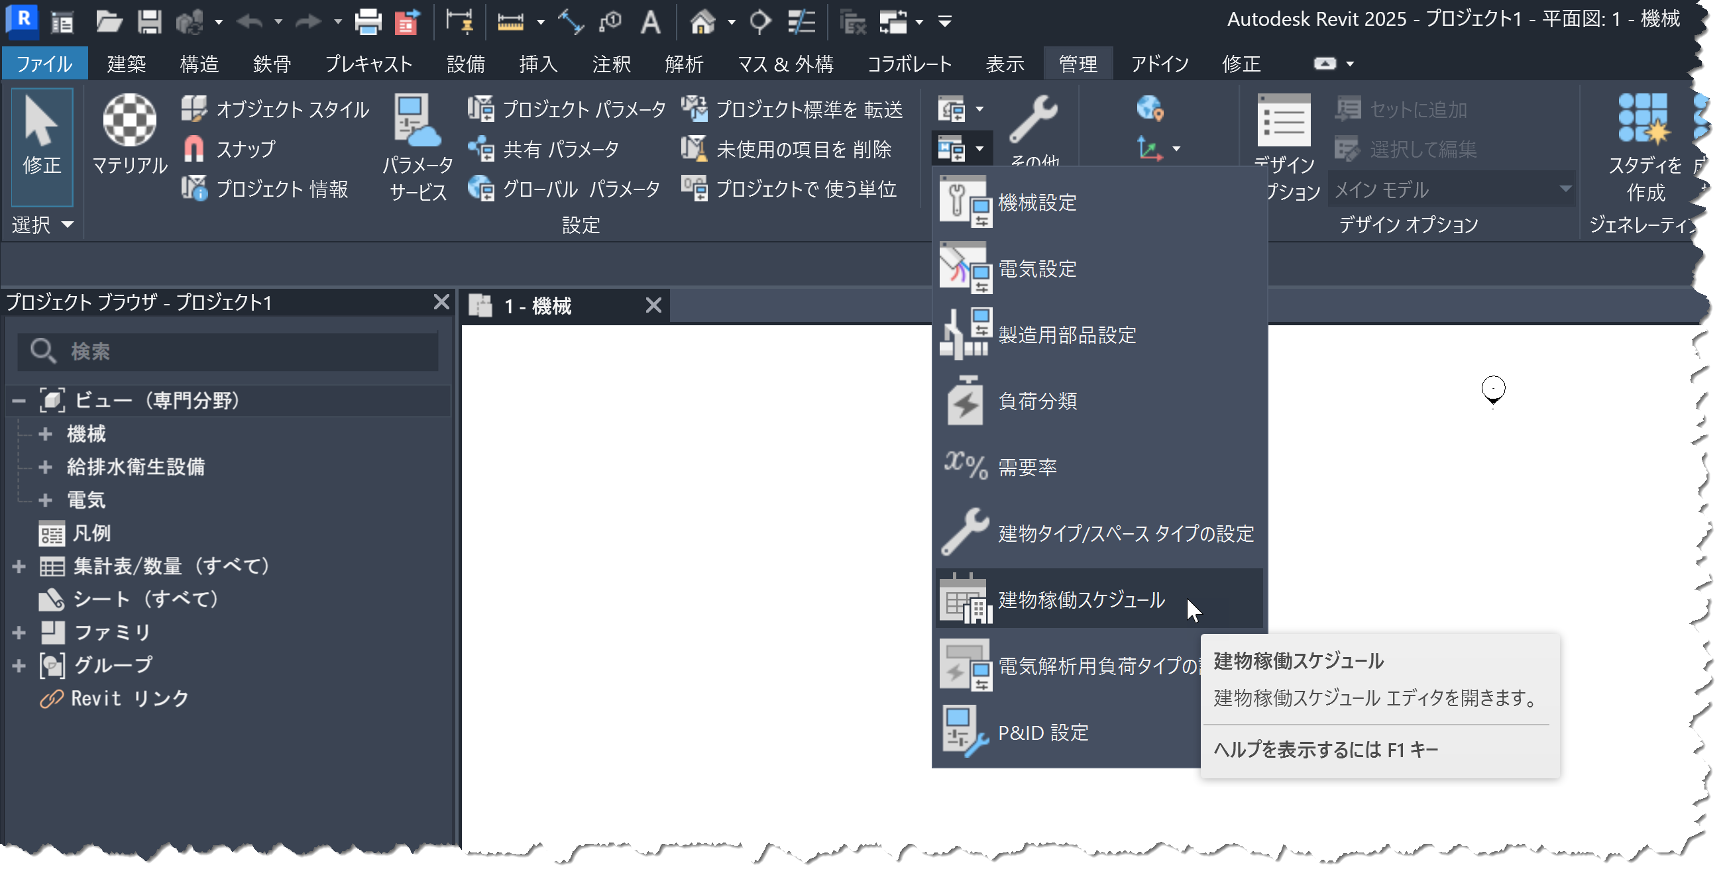Screen dimensions: 1725x875
Task: Switch to the Systems (設備) ribbon tab
Action: [x=465, y=64]
